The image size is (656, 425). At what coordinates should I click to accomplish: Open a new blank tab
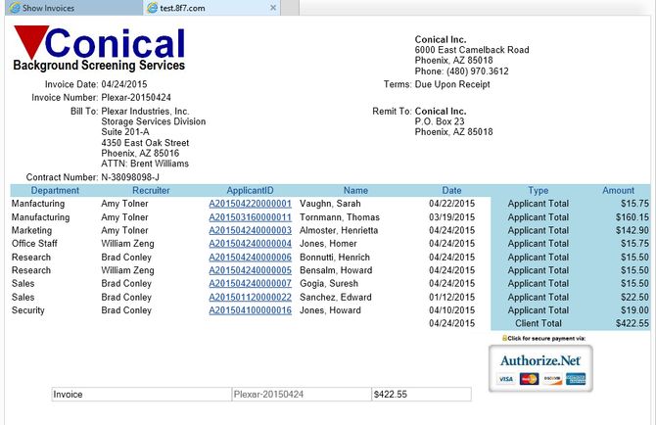point(290,8)
